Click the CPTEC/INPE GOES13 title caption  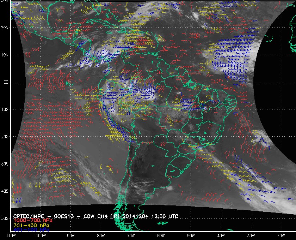pyautogui.click(x=95, y=216)
